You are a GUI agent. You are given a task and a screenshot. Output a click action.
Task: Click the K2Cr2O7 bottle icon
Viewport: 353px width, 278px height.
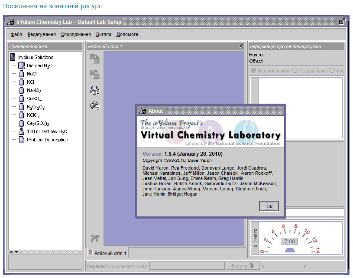coord(21,107)
